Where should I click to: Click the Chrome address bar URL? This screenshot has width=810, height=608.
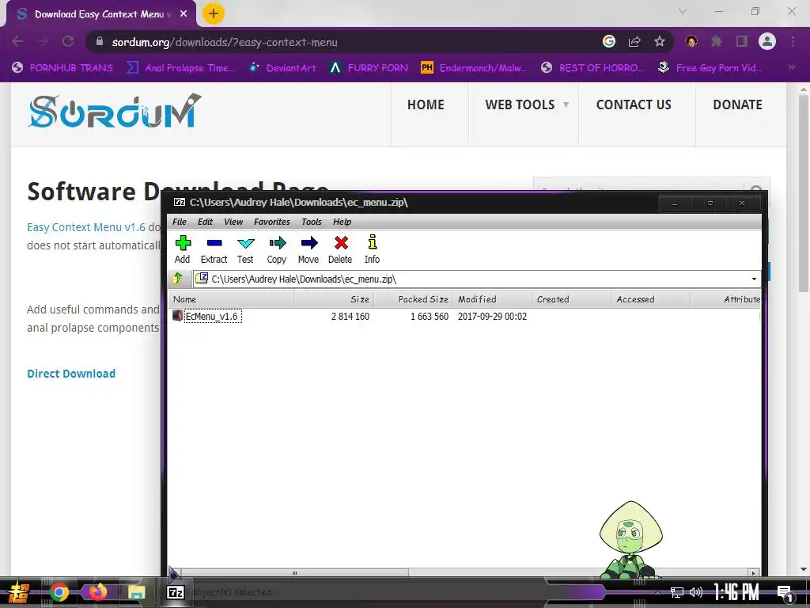(225, 42)
